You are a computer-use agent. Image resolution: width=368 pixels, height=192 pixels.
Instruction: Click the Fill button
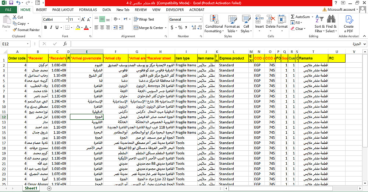point(296,23)
